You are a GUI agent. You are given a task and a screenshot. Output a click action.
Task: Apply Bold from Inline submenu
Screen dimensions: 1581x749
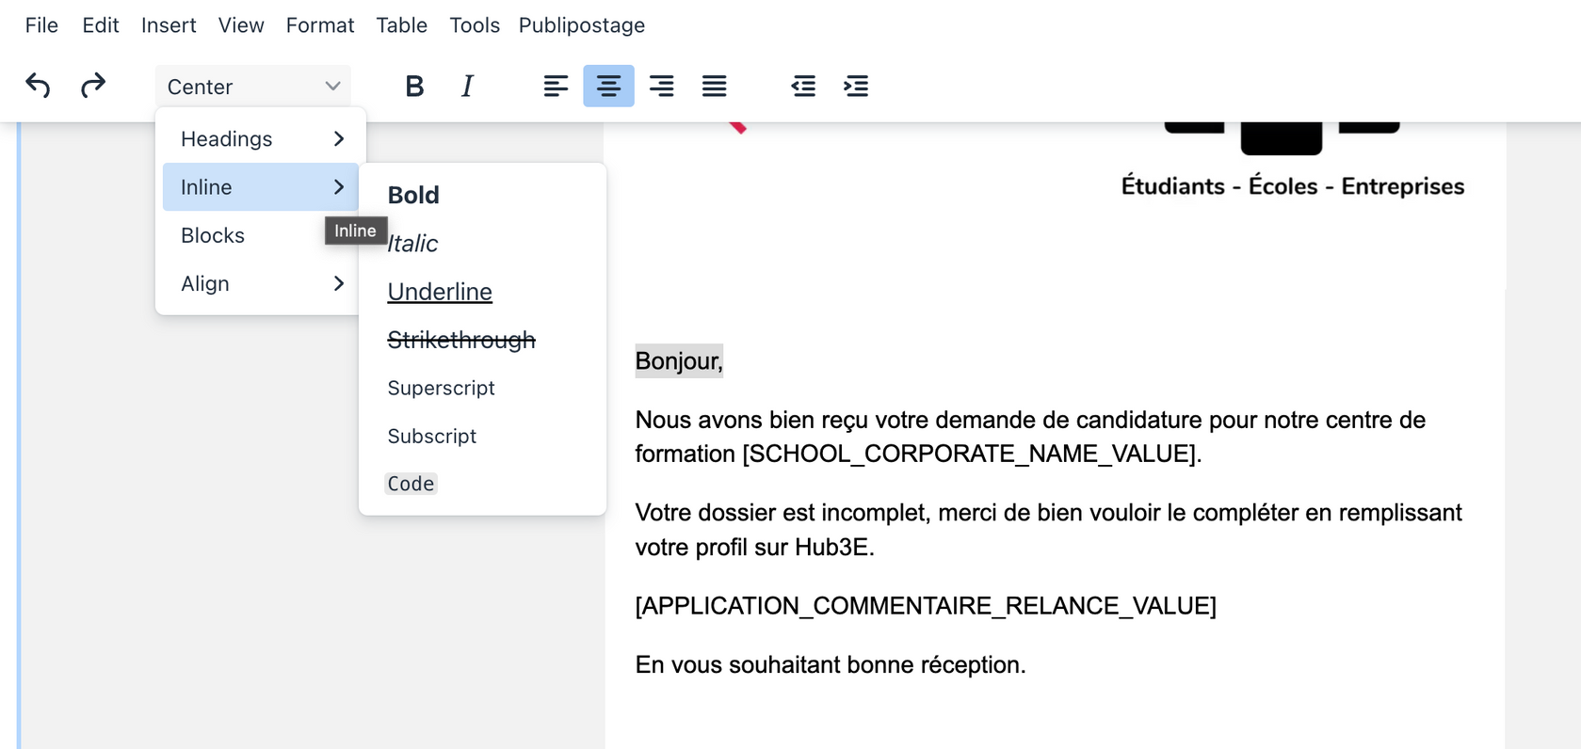click(x=482, y=195)
